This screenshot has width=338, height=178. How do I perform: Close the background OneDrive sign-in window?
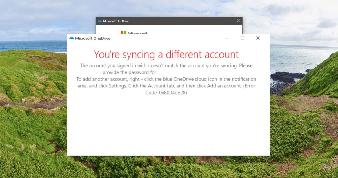pos(238,21)
